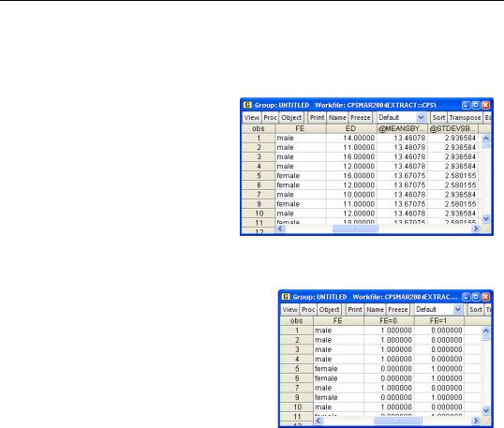Click Print button in lower Group window
The height and width of the screenshot is (428, 504).
coord(355,309)
